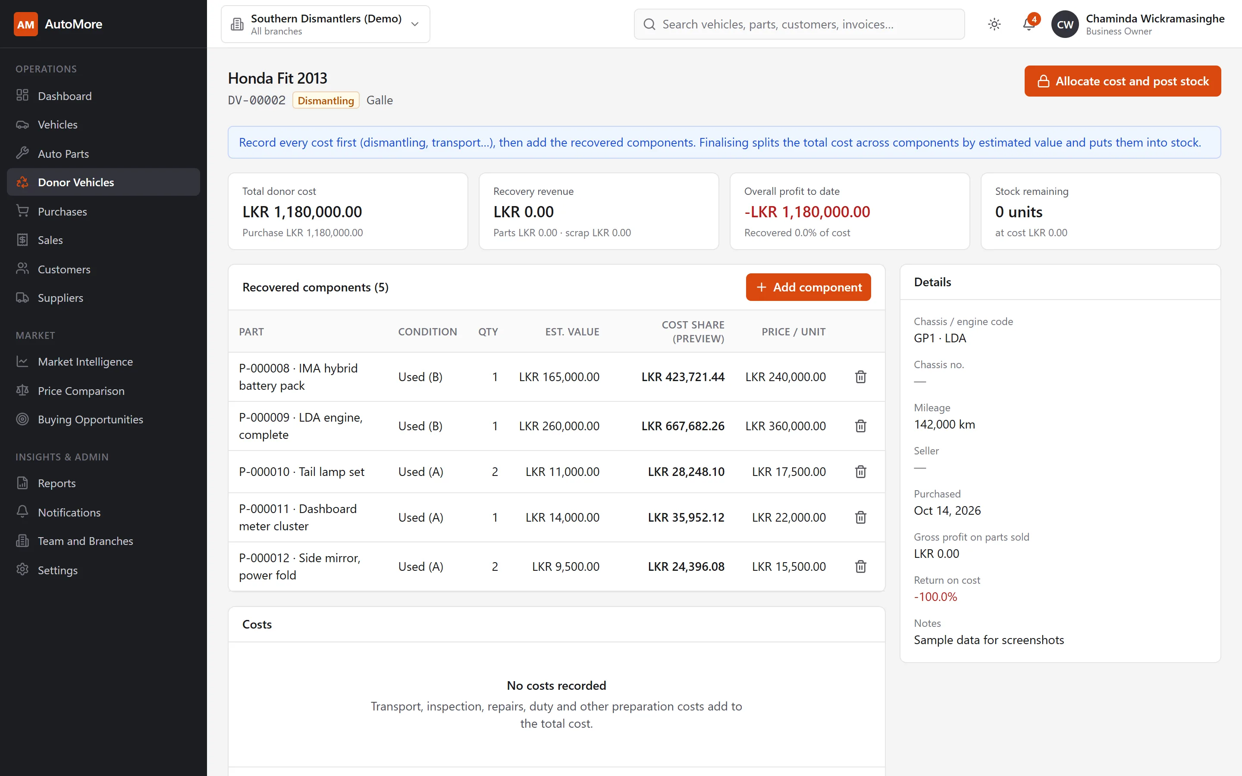Select the P-000009 LDA engine row
1242x776 pixels.
pyautogui.click(x=556, y=426)
